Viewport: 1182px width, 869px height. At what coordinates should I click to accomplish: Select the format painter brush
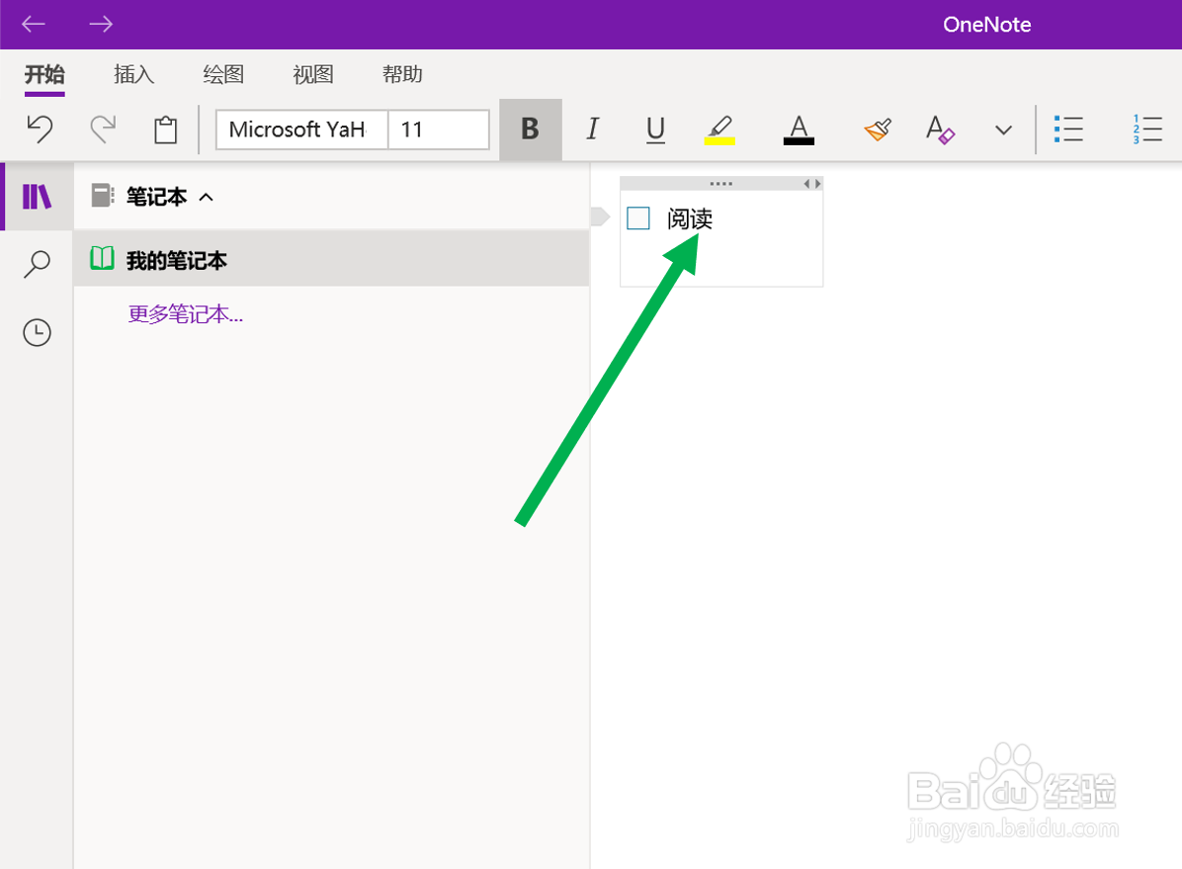pos(878,130)
